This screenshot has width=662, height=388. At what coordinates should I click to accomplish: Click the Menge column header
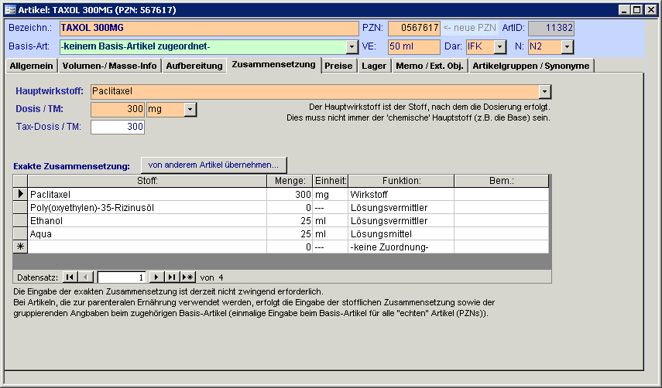click(x=290, y=181)
